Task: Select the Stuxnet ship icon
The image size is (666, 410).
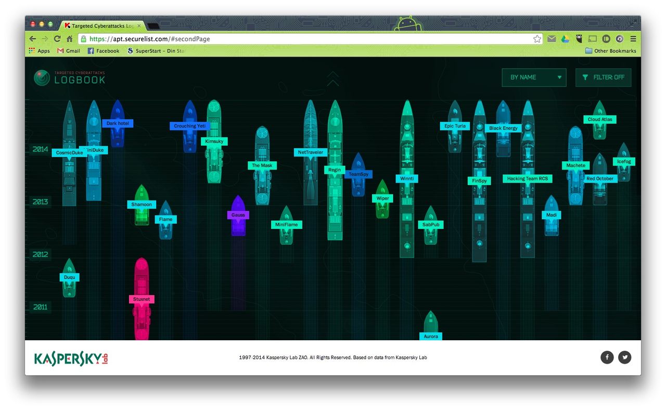Action: [x=141, y=299]
